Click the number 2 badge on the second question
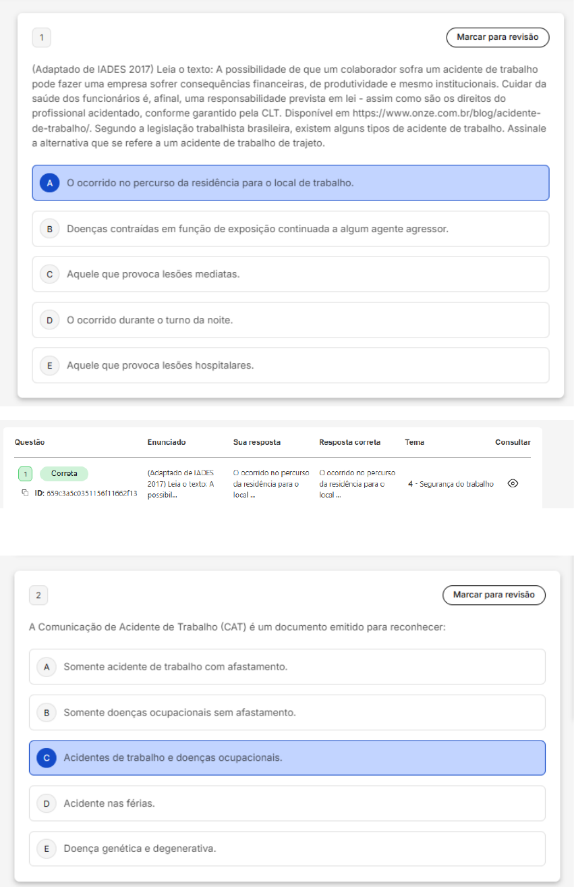The height and width of the screenshot is (887, 574). (38, 595)
